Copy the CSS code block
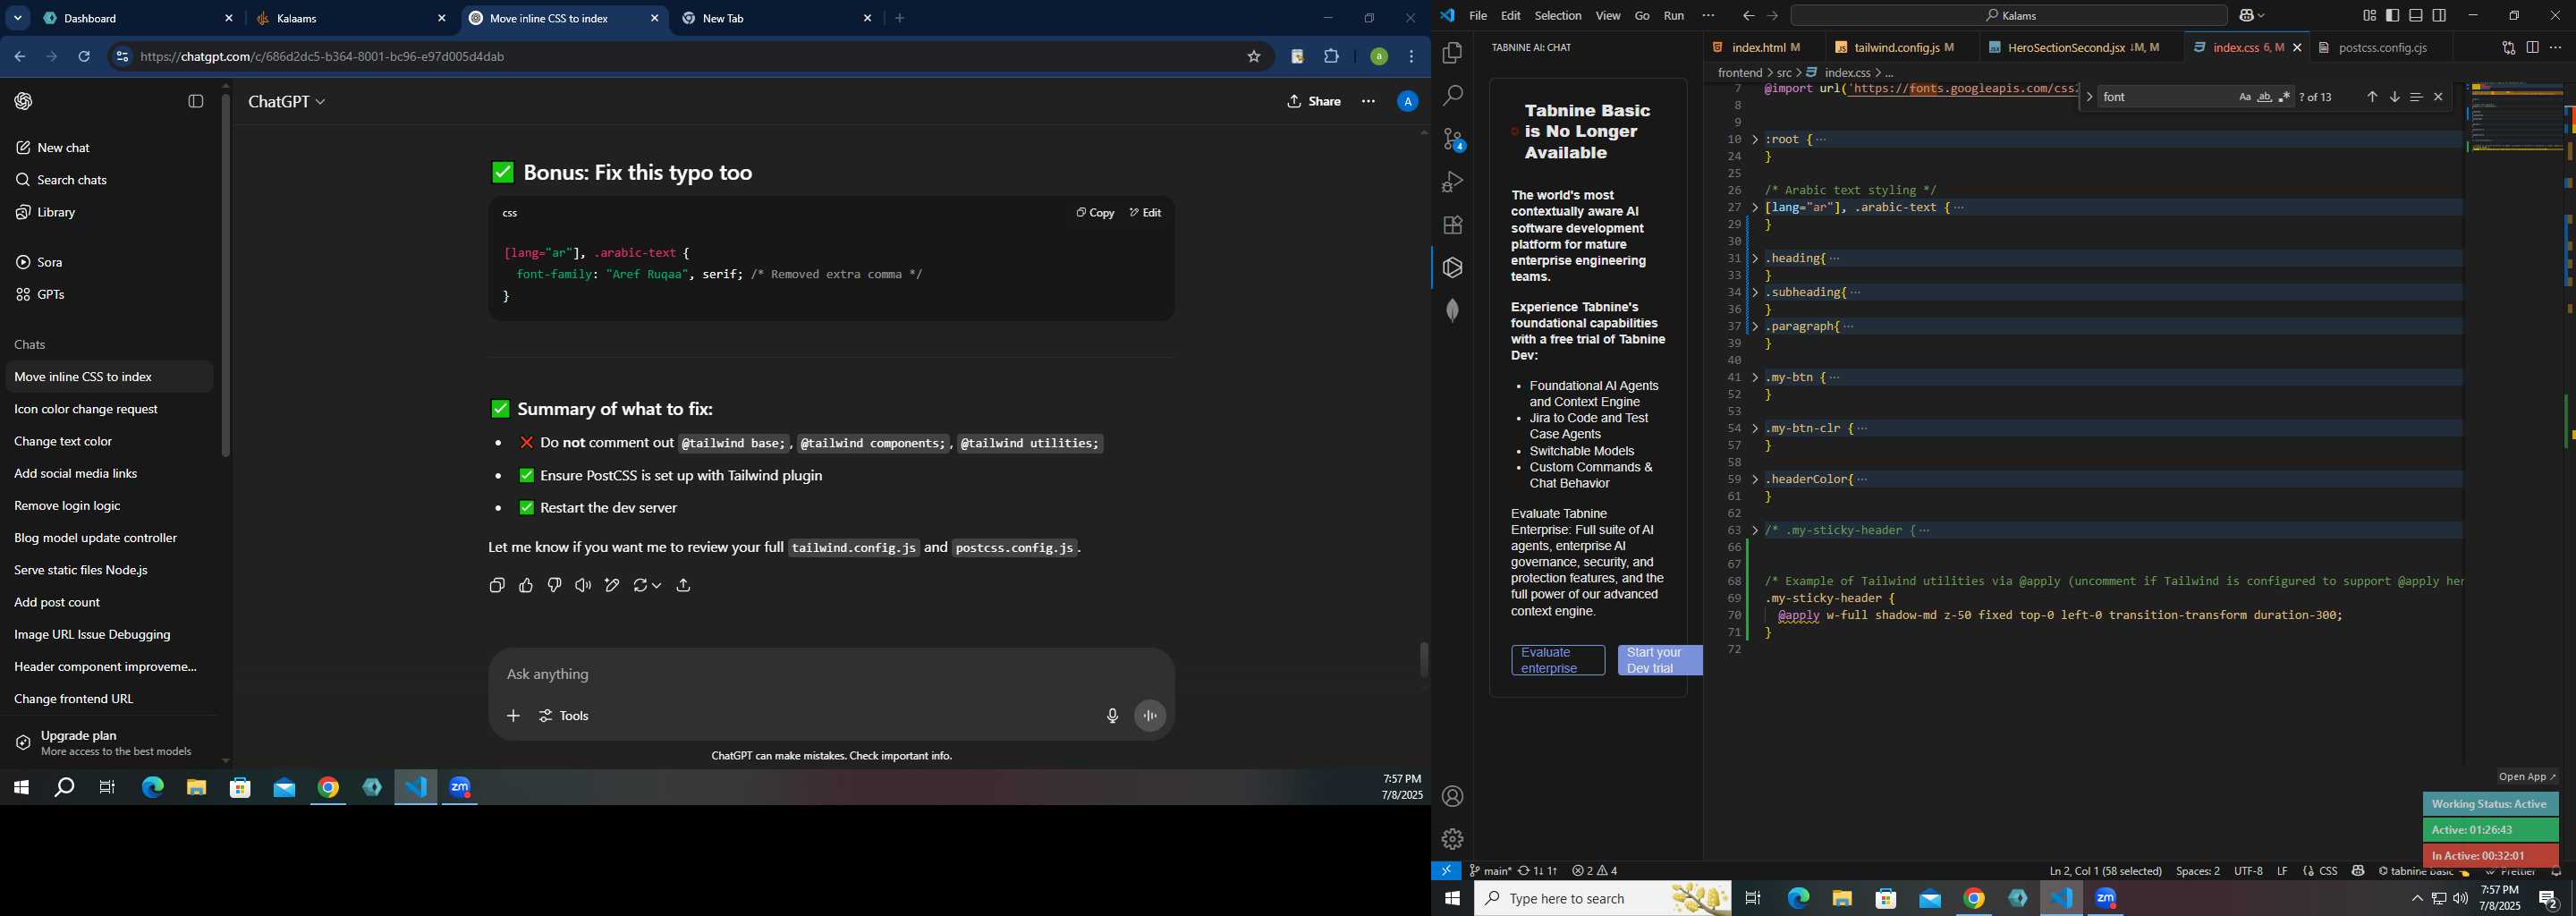 1094,213
